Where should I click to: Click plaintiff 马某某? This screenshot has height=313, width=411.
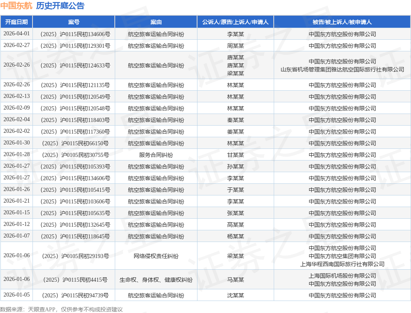(235, 280)
